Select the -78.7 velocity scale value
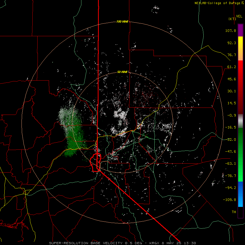The height and width of the screenshot is (245, 245). [231, 176]
